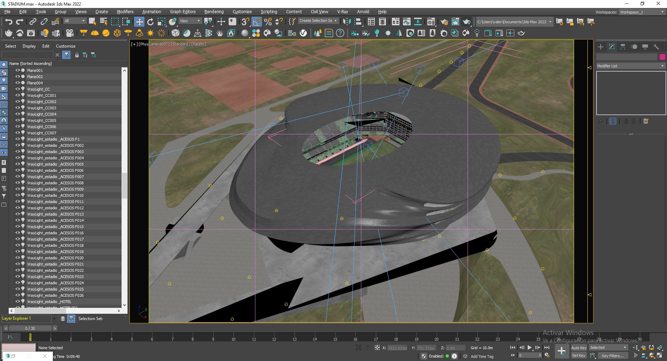Click the X coordinate input field
This screenshot has width=667, height=361.
coord(397,348)
